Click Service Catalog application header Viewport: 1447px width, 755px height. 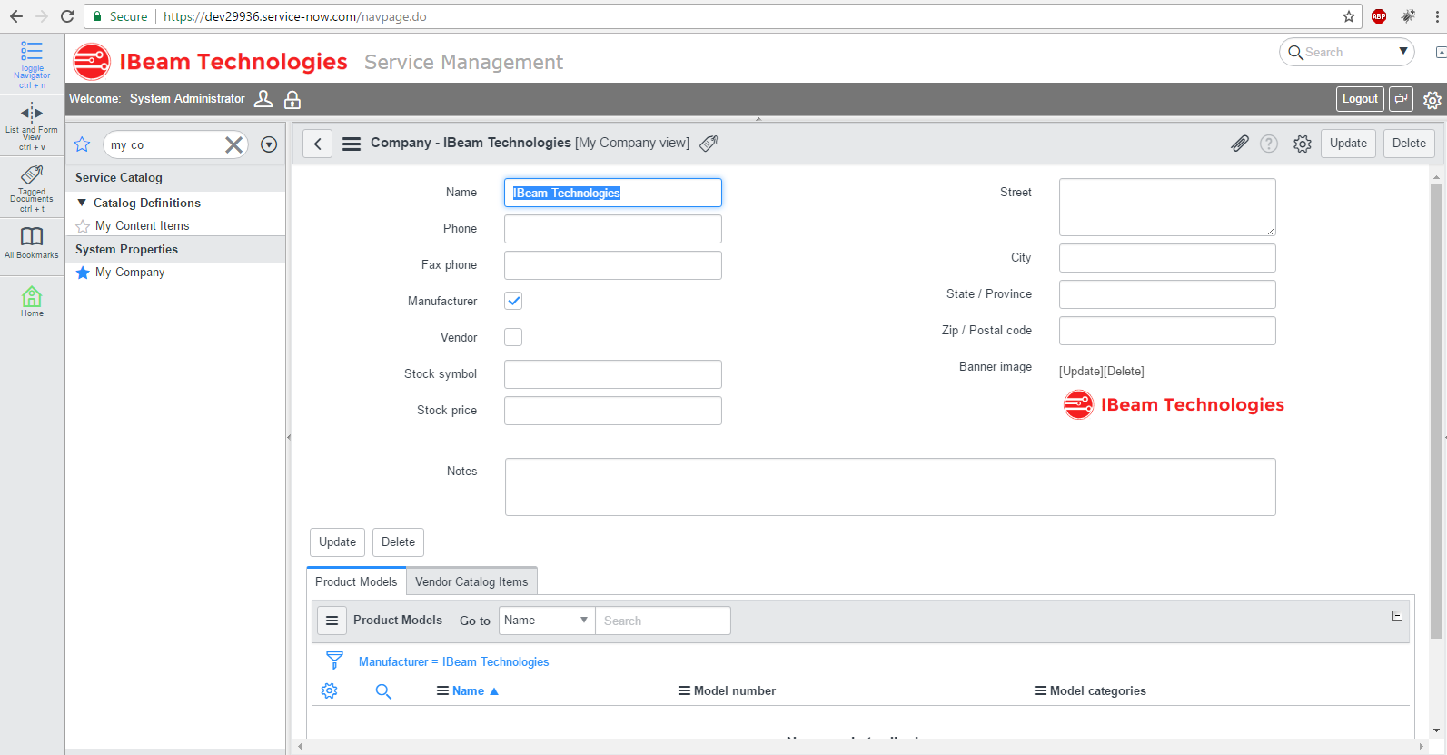point(175,178)
